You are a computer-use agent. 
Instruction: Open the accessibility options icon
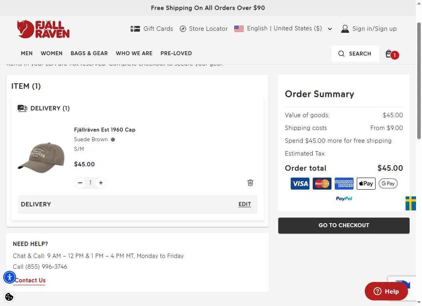[x=10, y=277]
